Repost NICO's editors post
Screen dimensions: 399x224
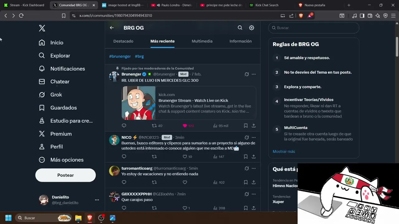(154, 156)
